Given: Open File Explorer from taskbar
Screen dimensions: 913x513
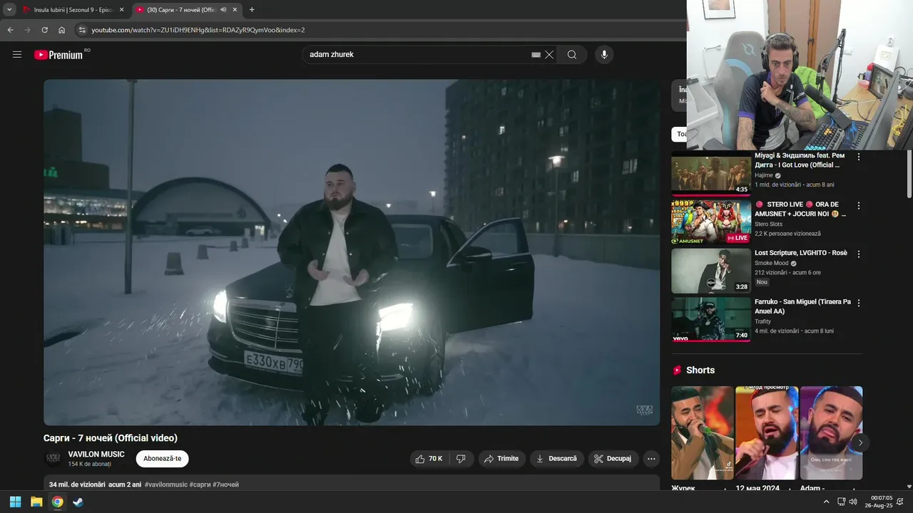Looking at the screenshot, I should click(36, 502).
